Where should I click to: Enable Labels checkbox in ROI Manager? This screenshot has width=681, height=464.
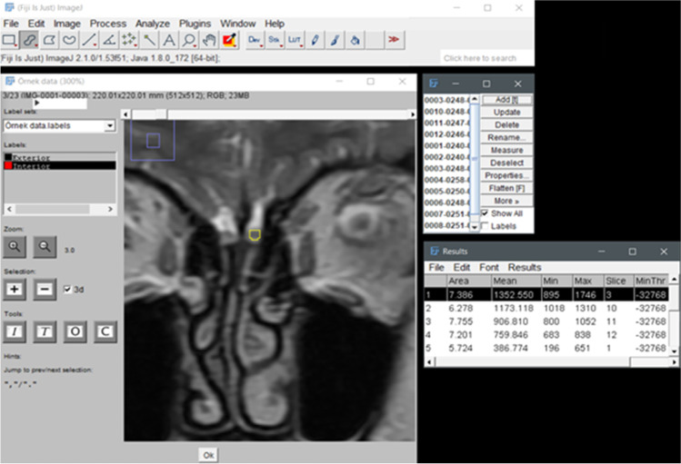point(485,226)
